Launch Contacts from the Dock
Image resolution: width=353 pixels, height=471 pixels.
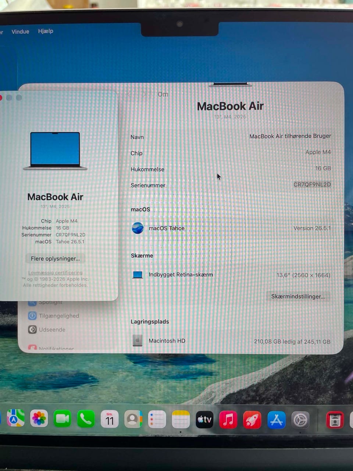133,419
